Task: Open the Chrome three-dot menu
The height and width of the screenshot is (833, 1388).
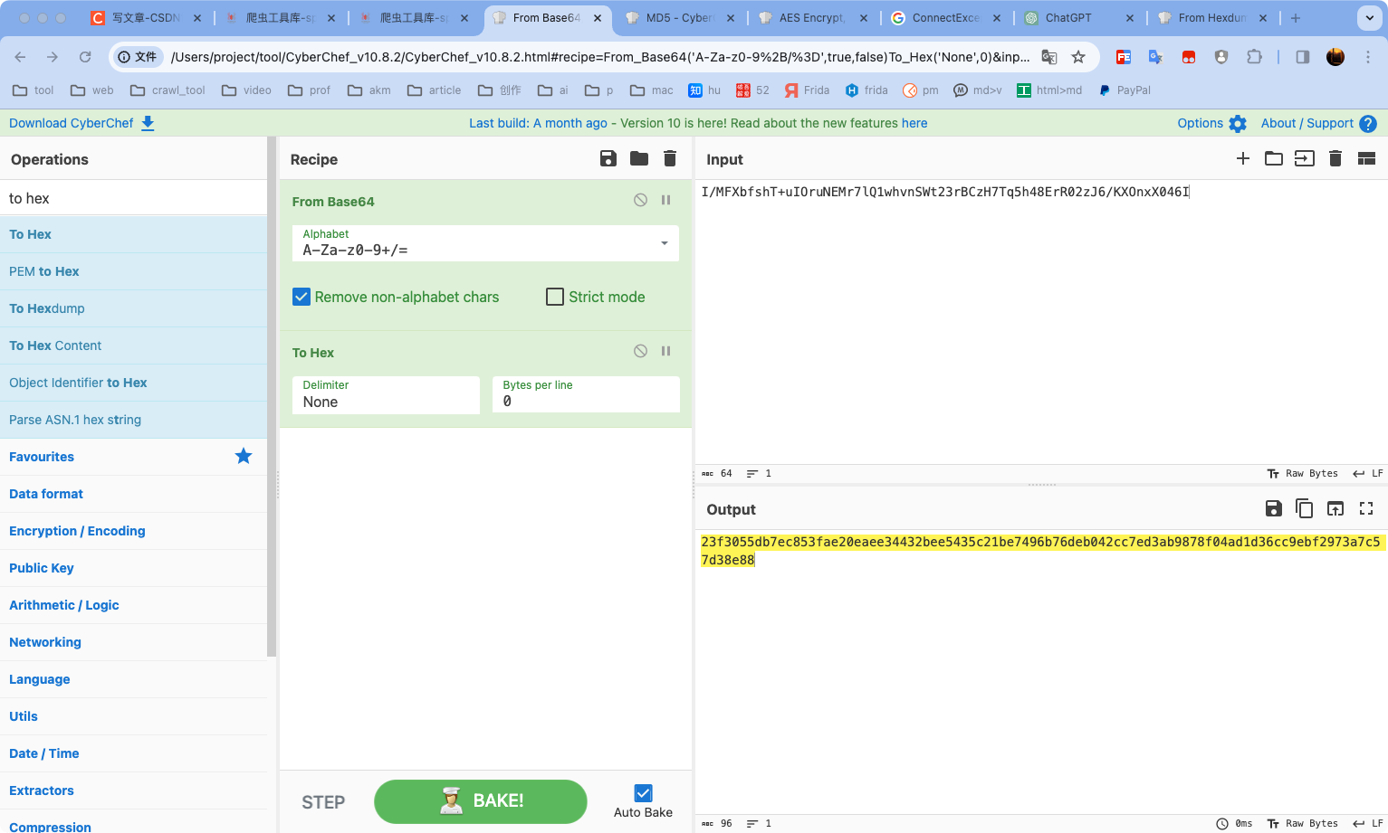Action: tap(1368, 57)
